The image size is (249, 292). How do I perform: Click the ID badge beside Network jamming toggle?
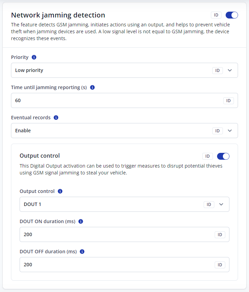coord(216,15)
